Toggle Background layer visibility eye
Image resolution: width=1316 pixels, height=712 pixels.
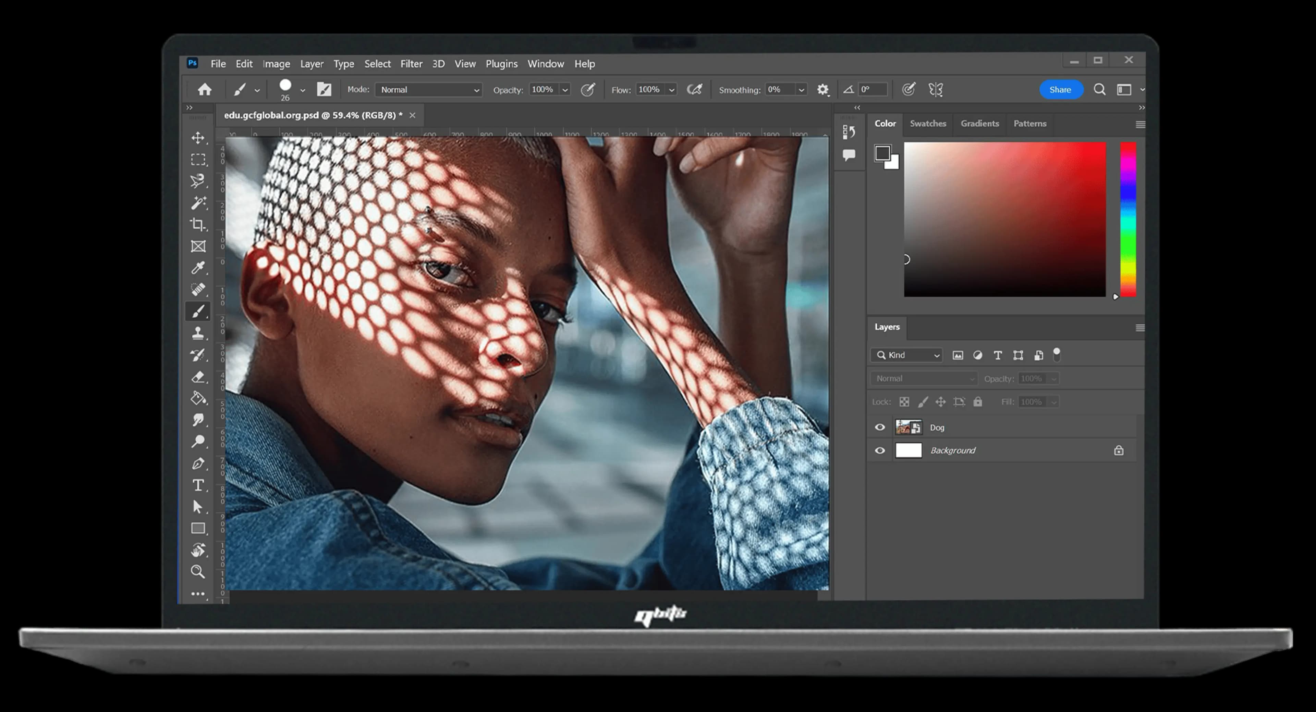click(880, 451)
